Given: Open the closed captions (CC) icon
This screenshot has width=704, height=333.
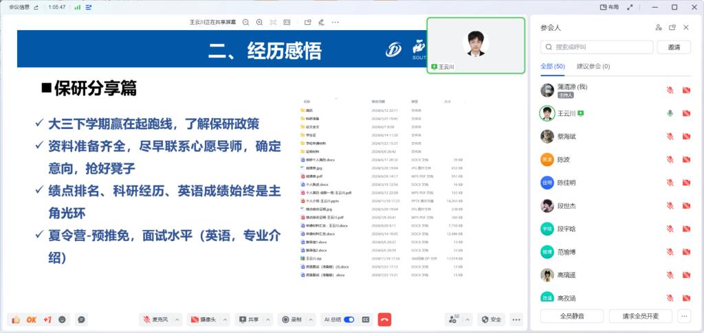Looking at the screenshot, I should click(366, 319).
